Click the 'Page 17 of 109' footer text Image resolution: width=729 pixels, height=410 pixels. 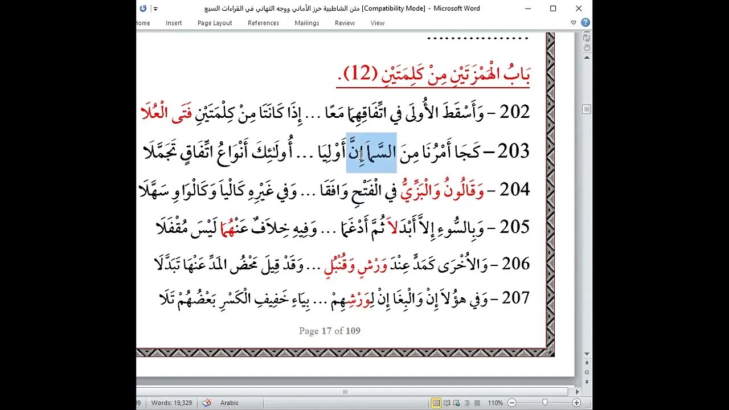[x=330, y=331]
